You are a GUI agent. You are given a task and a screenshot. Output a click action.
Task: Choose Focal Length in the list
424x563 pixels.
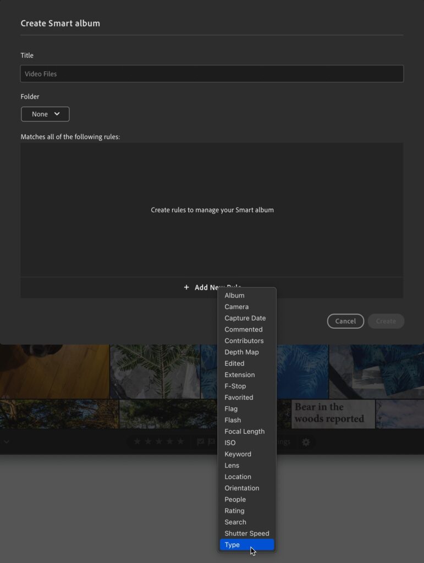coord(246,432)
